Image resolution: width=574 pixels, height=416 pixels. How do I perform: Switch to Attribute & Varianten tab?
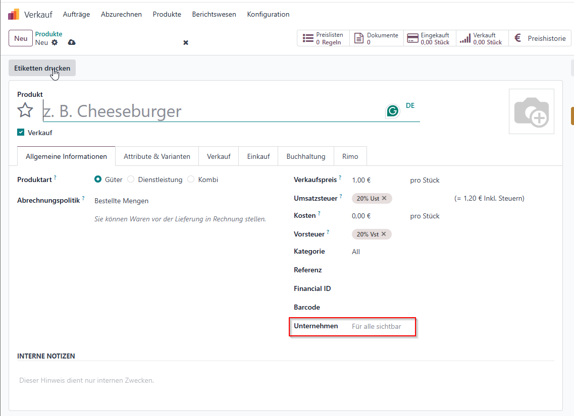(x=157, y=156)
